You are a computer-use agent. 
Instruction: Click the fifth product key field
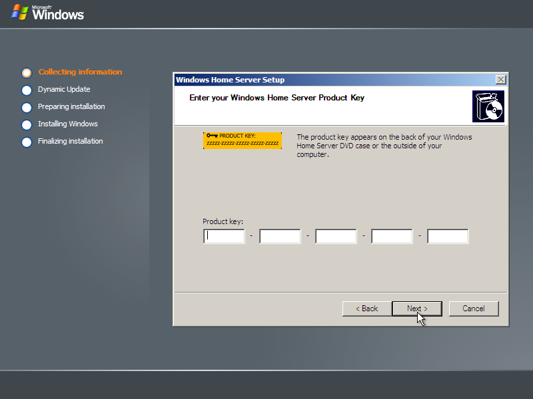click(448, 236)
